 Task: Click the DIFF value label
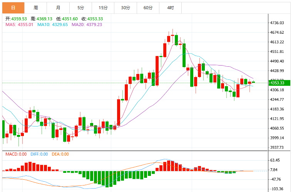pos(39,154)
